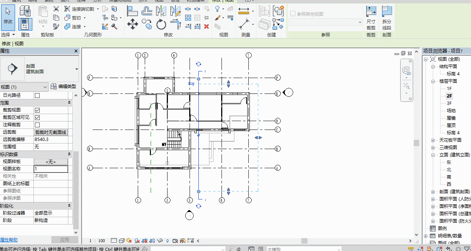The image size is (471, 251).
Task: Click the Copy elements overlapping-circles icon
Action: 147,25
